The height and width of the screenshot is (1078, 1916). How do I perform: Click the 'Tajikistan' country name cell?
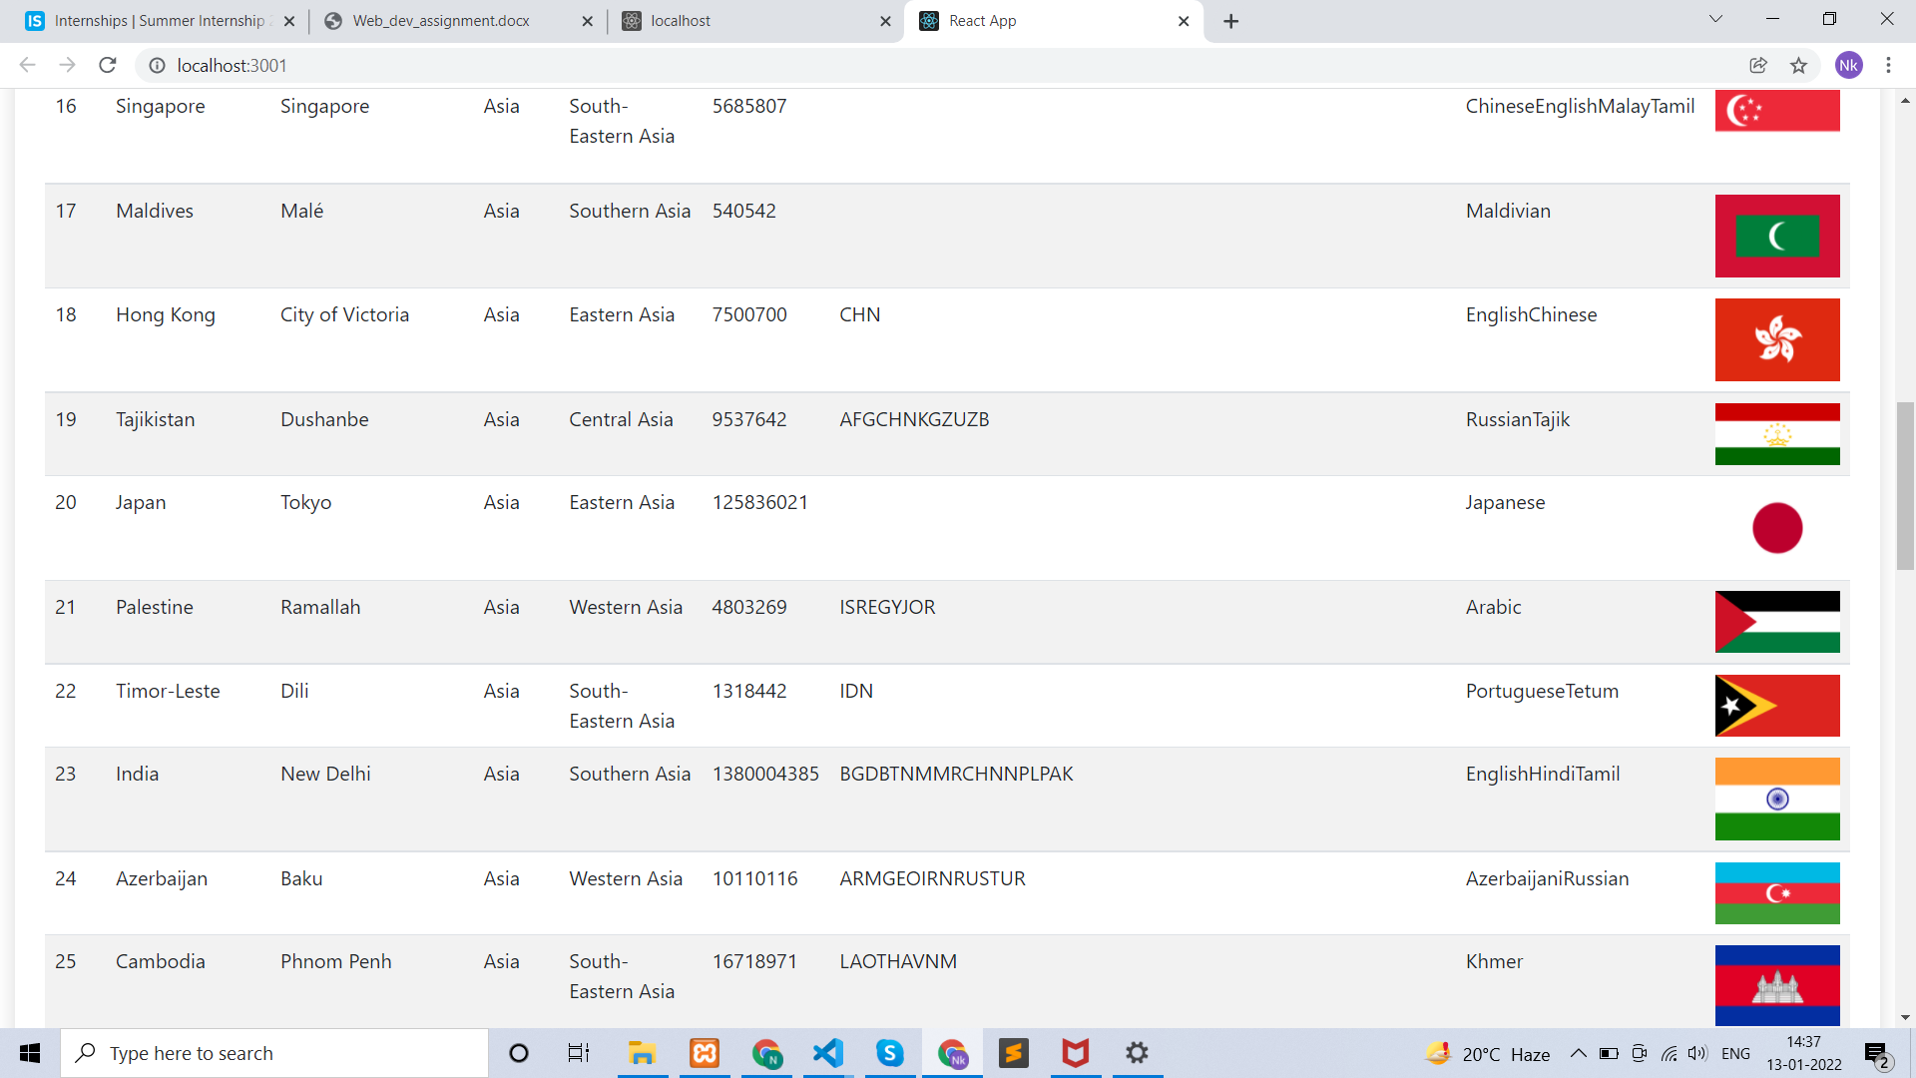(x=156, y=419)
